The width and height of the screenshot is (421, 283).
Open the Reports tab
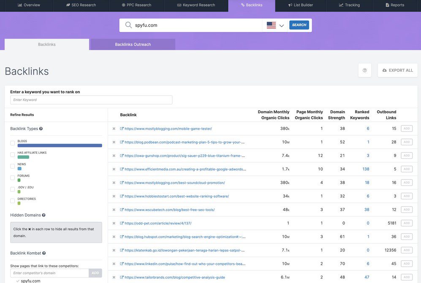click(395, 5)
